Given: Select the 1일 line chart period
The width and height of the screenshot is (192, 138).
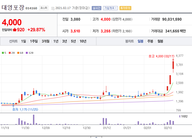Looking at the screenshot, I should coord(24,41).
